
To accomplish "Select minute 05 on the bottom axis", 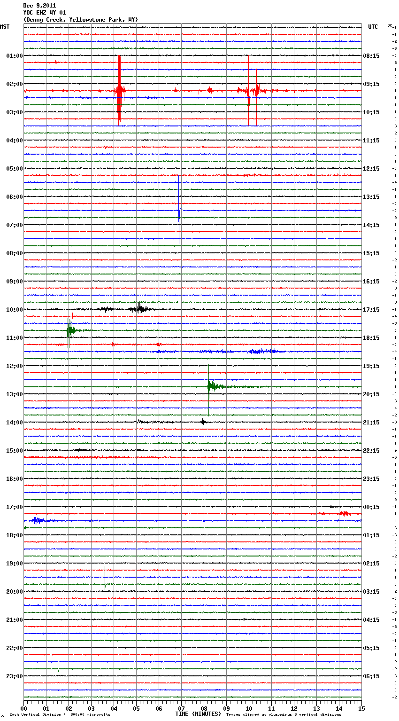I will [136, 708].
